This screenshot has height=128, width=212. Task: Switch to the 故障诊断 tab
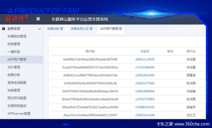point(53,29)
